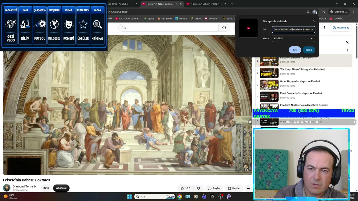Close the playlist panel with the X
Viewport: 358px width, 201px height.
347,42
